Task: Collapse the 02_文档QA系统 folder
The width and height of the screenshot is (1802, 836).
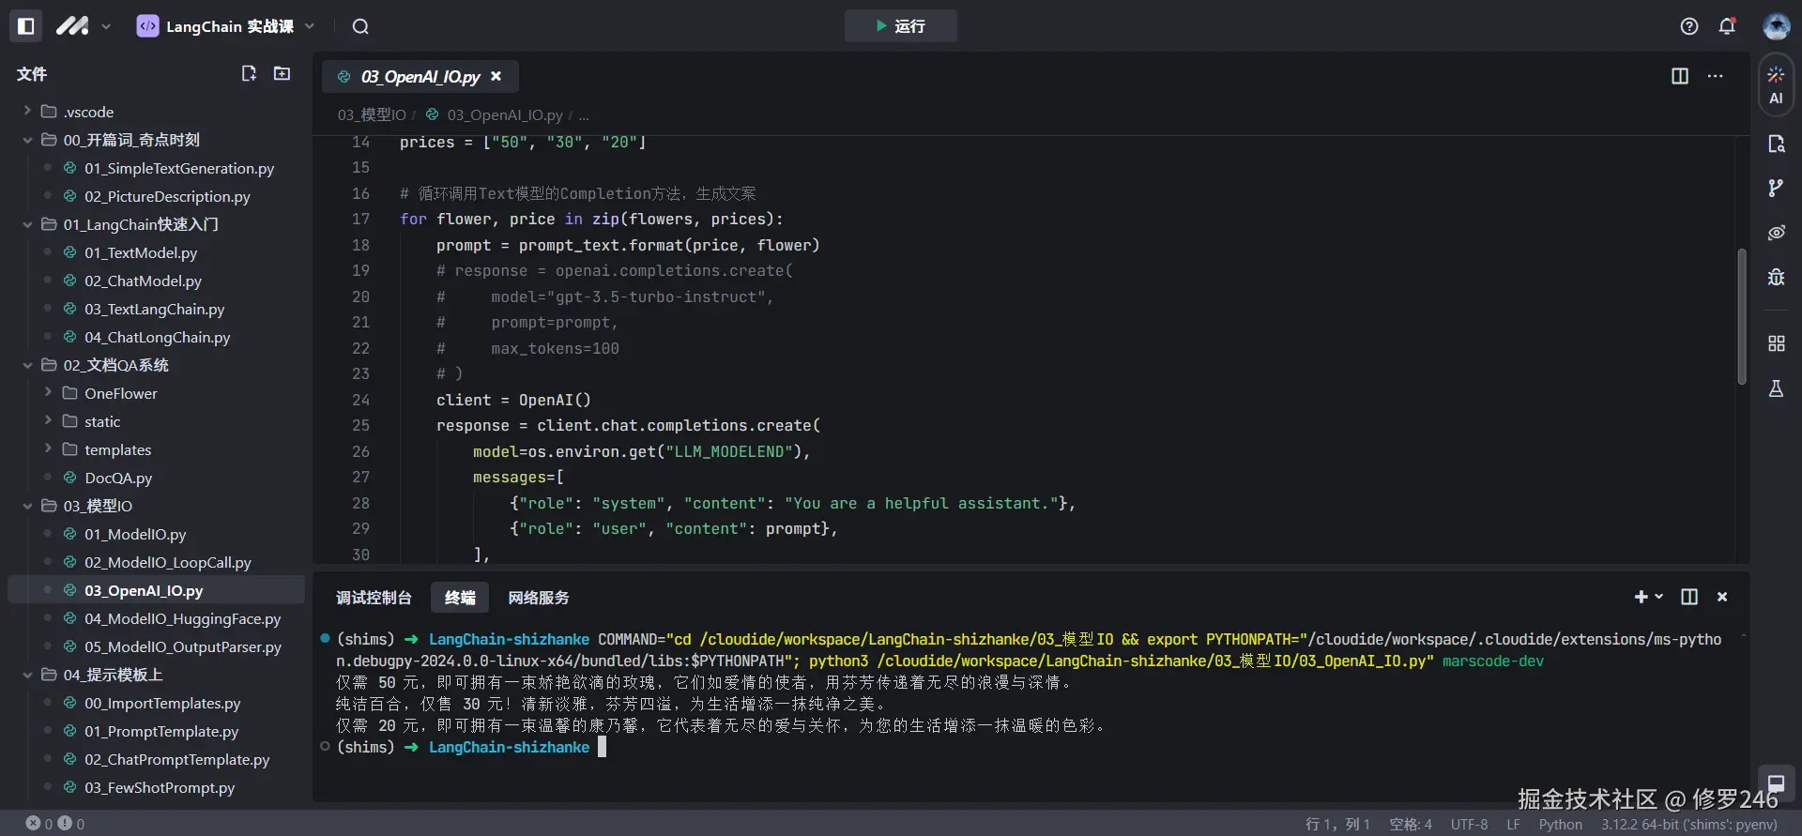Action: pos(27,365)
